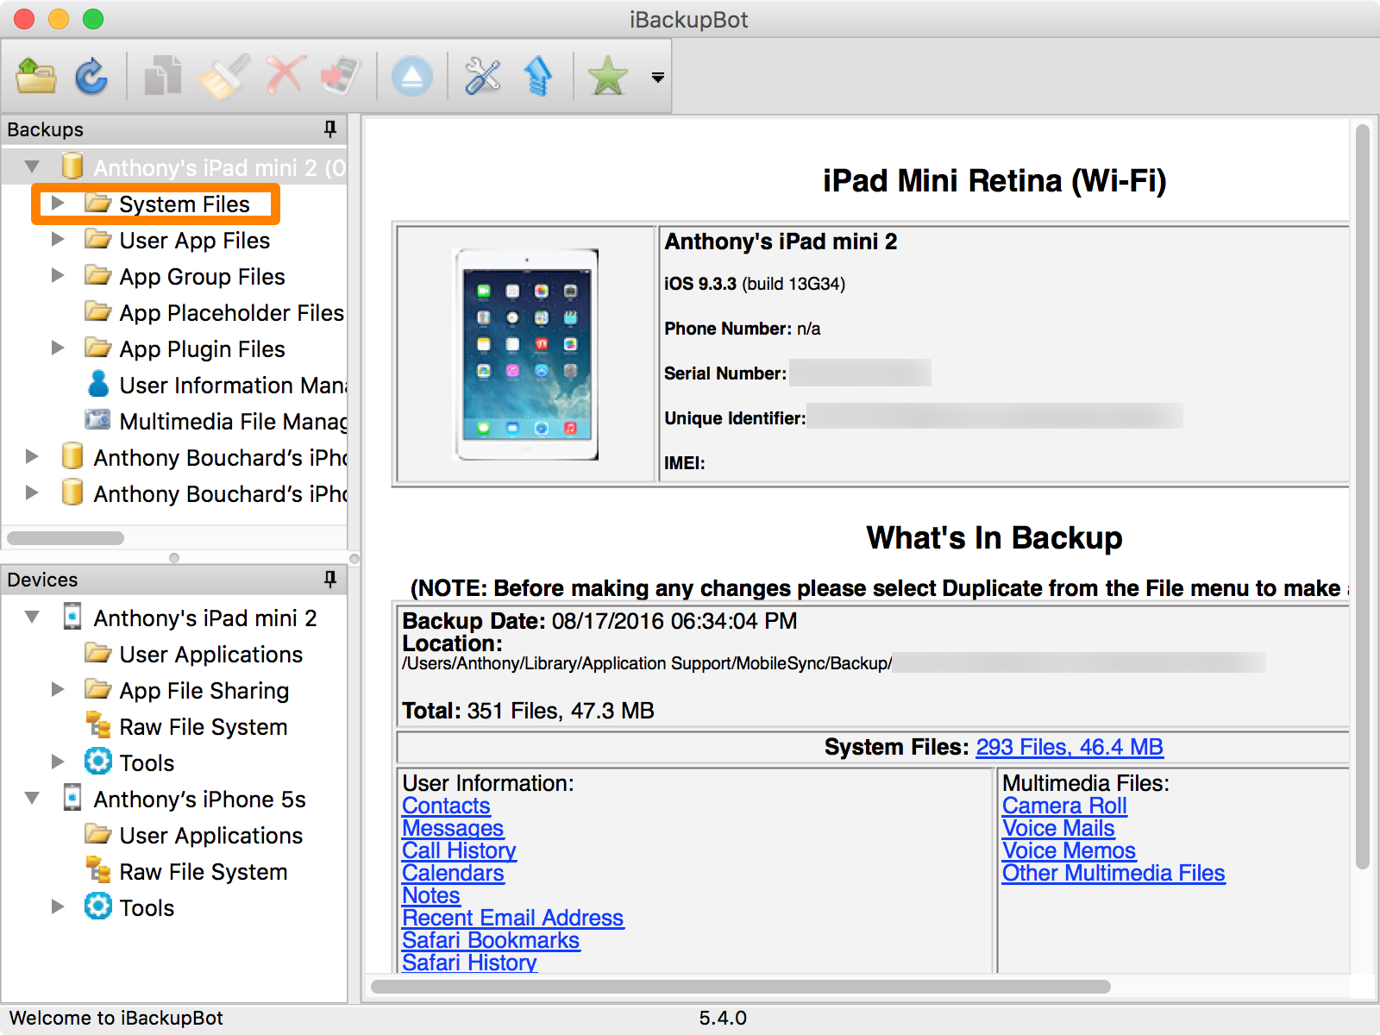
Task: Expand the System Files folder
Action: 58,204
